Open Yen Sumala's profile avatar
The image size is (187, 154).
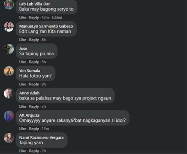coord(9,71)
